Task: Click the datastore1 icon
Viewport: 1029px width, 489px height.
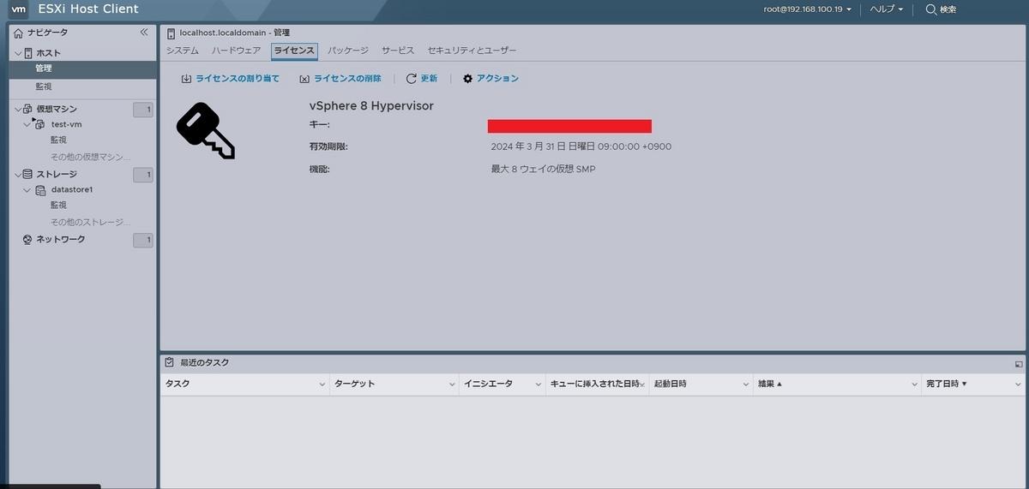Action: [x=39, y=189]
